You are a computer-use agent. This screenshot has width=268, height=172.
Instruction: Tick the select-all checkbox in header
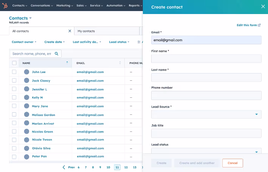(x=14, y=63)
